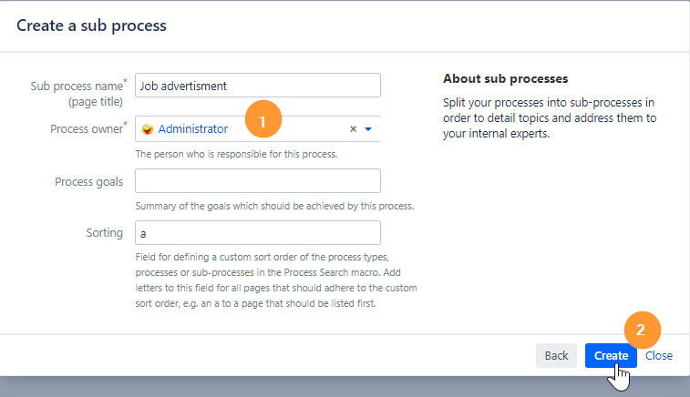Expand the Process owner dropdown arrow

[368, 129]
